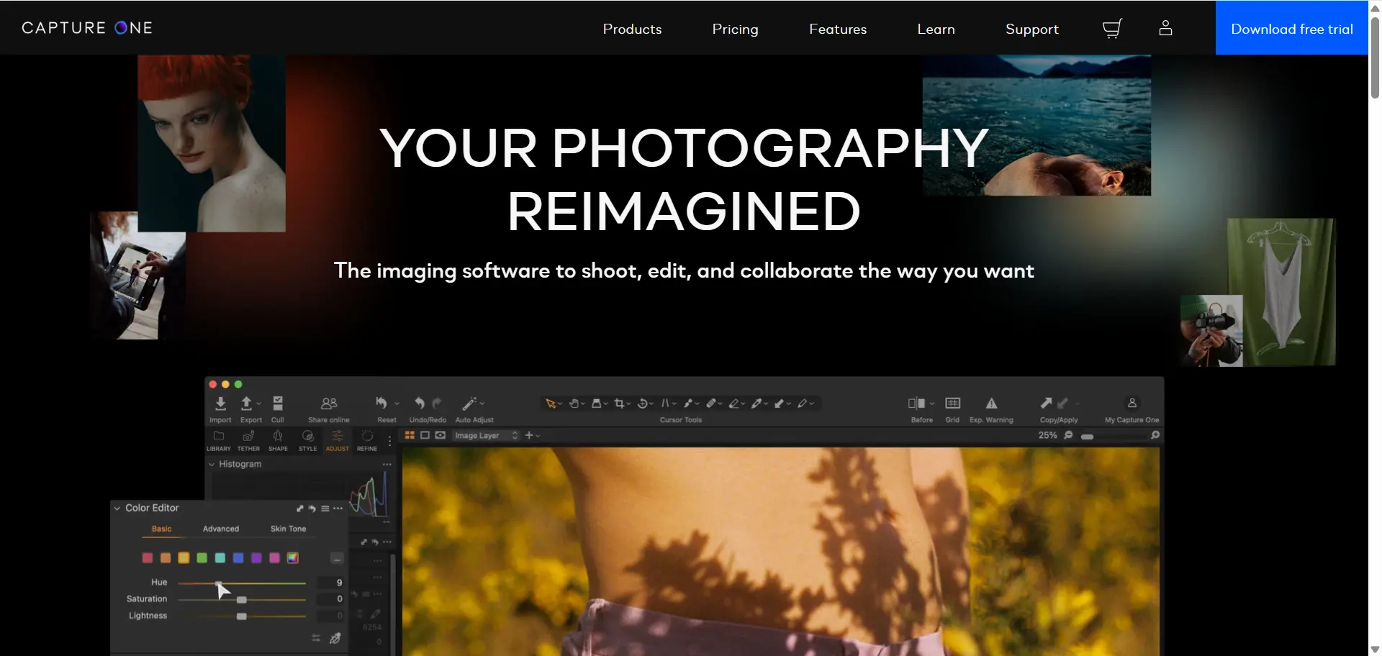
Task: Click the Apply adjustments arrow icon
Action: [x=1062, y=404]
